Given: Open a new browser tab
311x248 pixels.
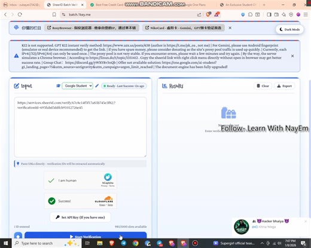Looking at the screenshot, I should point(264,5).
